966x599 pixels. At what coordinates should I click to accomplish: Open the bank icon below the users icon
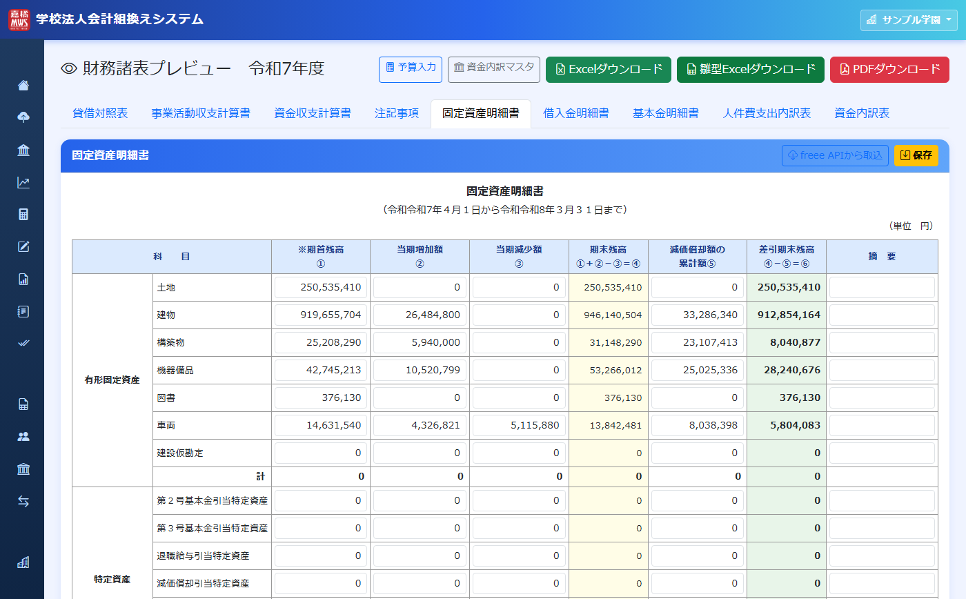point(23,469)
